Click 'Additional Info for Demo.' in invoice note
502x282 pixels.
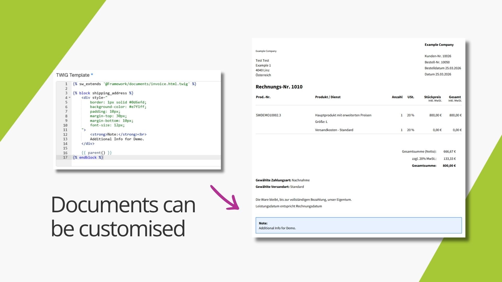277,228
